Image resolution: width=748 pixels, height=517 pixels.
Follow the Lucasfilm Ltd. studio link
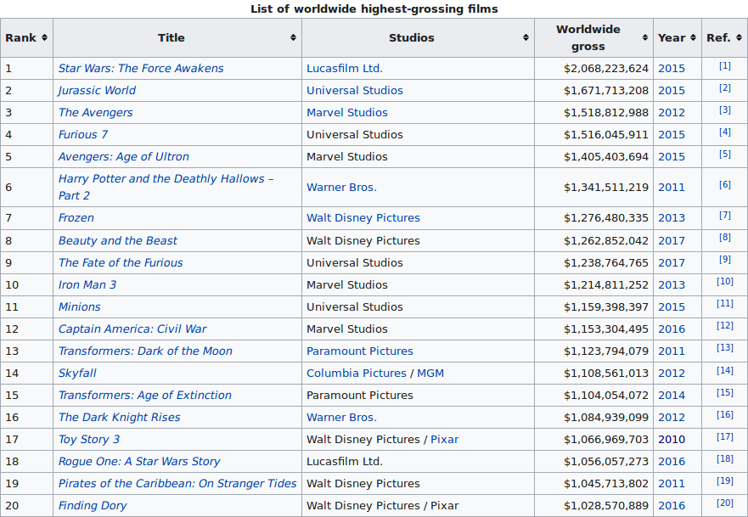[x=345, y=68]
